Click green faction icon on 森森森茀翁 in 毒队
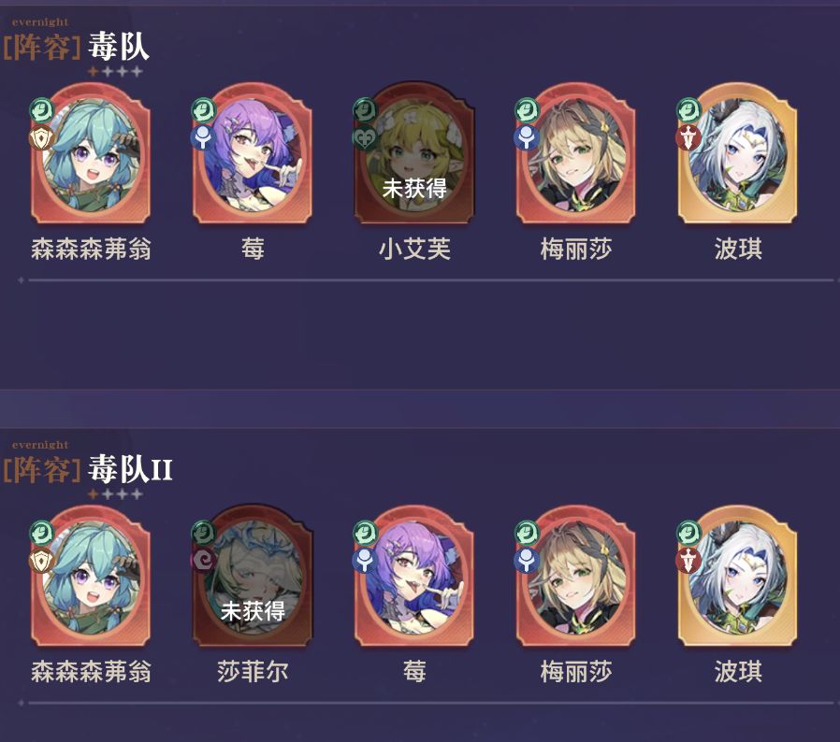 point(42,109)
